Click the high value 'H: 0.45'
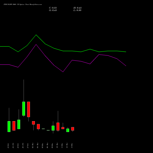 point(77,8)
